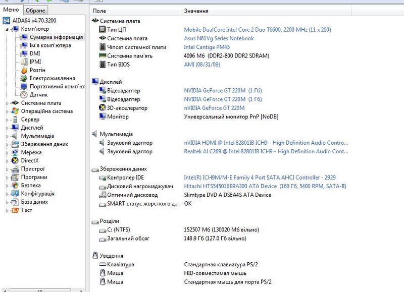The width and height of the screenshot is (404, 292).
Task: Open the Asus N61Vg Series Notebook link
Action: click(x=219, y=38)
